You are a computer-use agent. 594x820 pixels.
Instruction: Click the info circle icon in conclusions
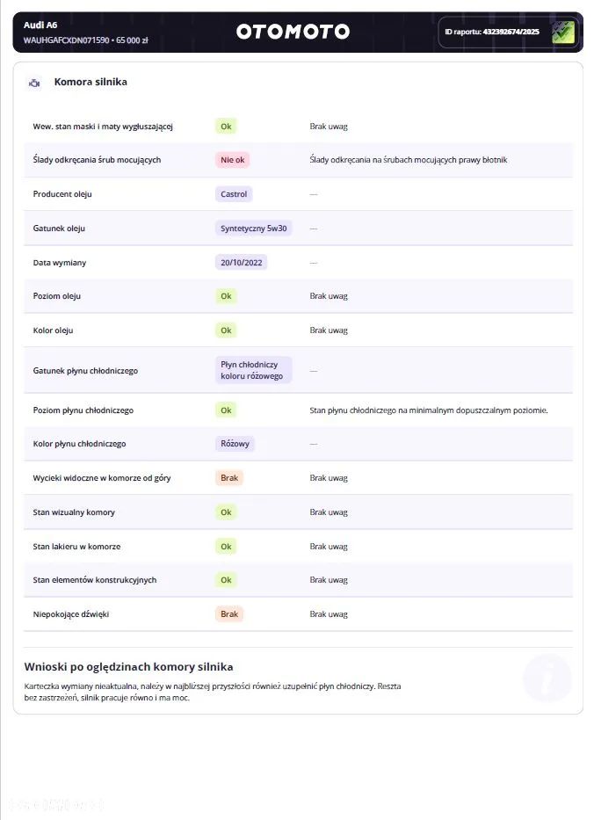[547, 678]
